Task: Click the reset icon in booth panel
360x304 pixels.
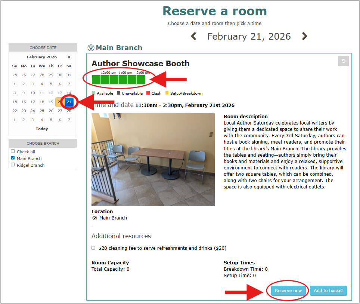Action: click(x=343, y=61)
